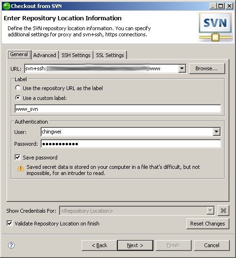Select the Use a custom label option
The image size is (236, 258).
coord(18,98)
